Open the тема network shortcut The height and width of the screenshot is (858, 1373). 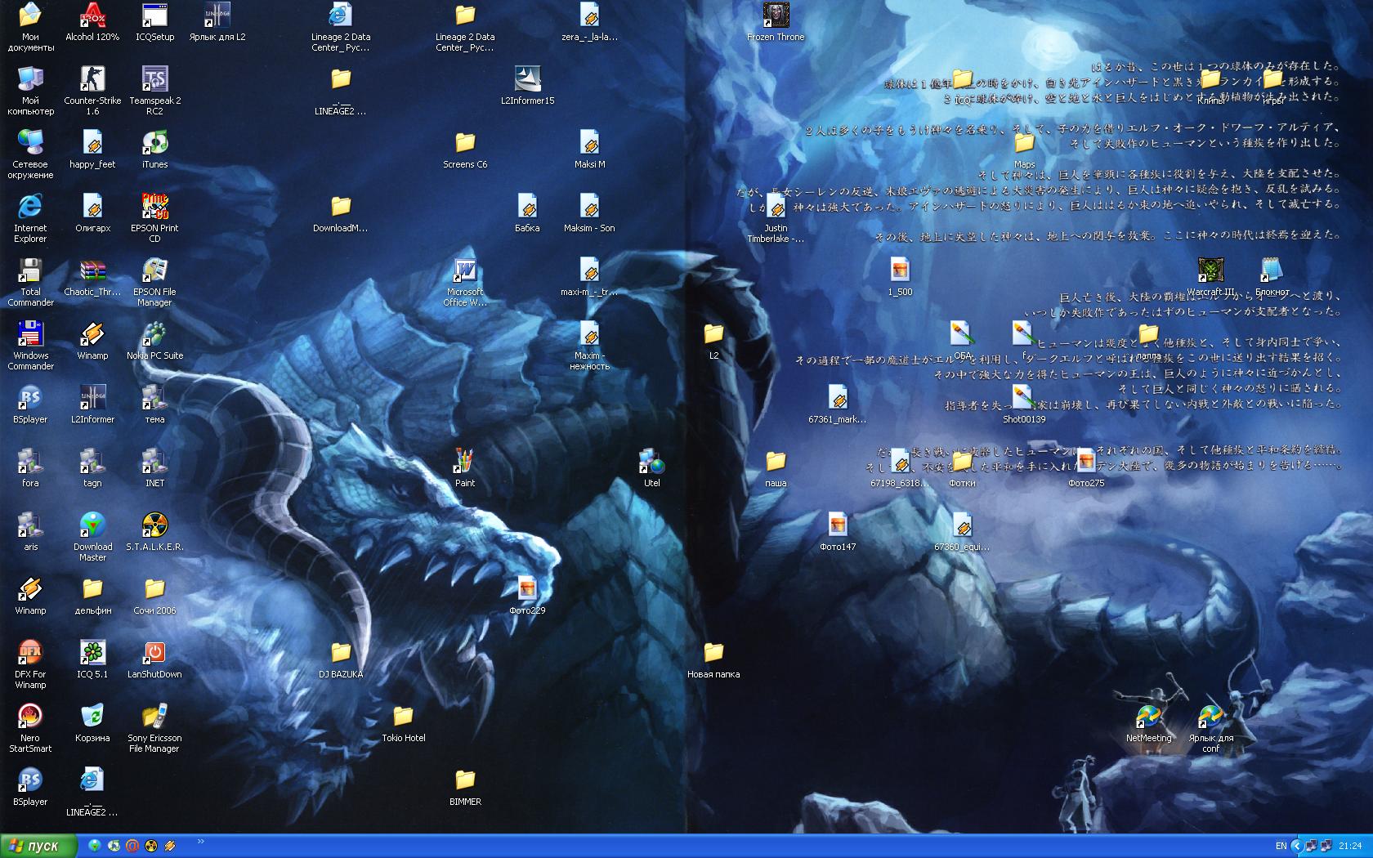(x=154, y=404)
